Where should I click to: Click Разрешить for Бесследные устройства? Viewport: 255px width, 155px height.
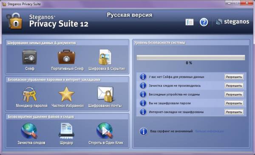coord(234,94)
